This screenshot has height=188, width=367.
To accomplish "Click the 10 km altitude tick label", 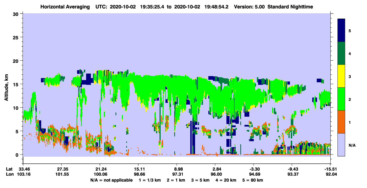I will click(x=16, y=108).
